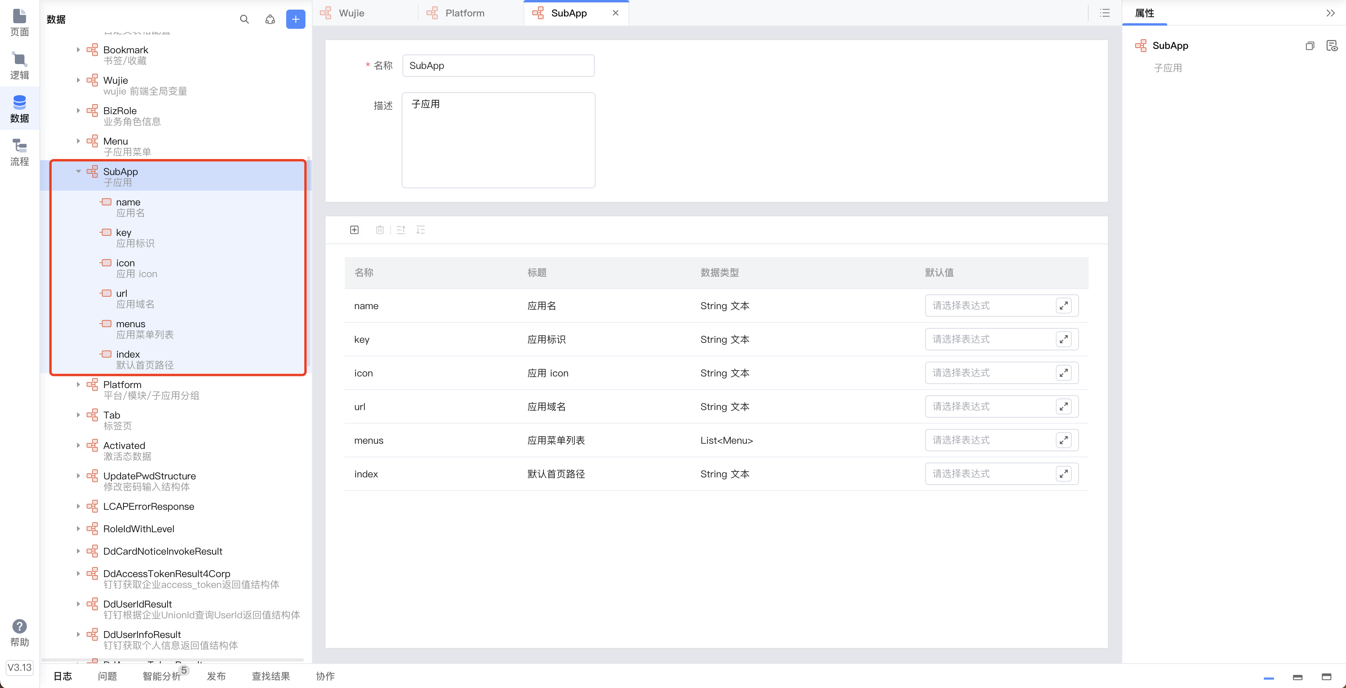
Task: Open the 逻辑 logic sidebar section
Action: pos(19,65)
